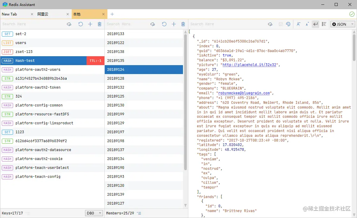The height and width of the screenshot is (218, 357).
Task: Click load more icon next to Members=25/29
Action: click(x=139, y=213)
